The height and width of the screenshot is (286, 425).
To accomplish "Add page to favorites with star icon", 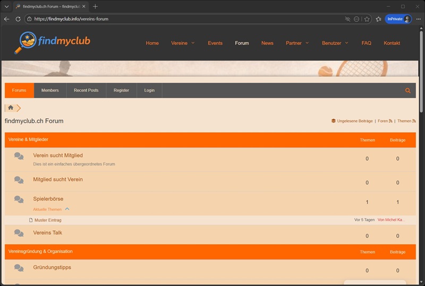I will click(367, 19).
